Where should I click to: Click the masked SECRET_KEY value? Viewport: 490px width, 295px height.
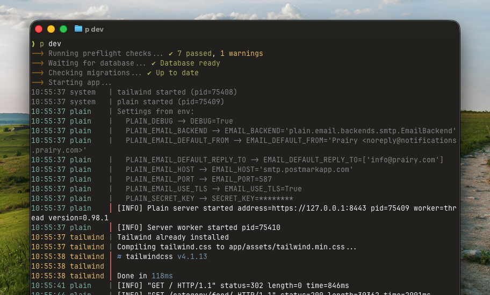pyautogui.click(x=276, y=199)
